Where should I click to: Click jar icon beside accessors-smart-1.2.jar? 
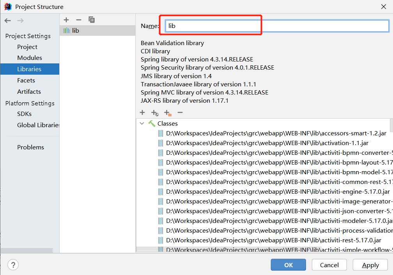[161, 133]
